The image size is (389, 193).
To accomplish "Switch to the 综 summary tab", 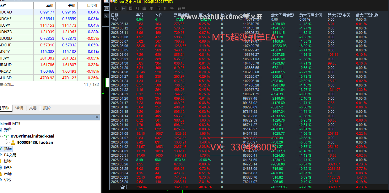I will (117, 8).
